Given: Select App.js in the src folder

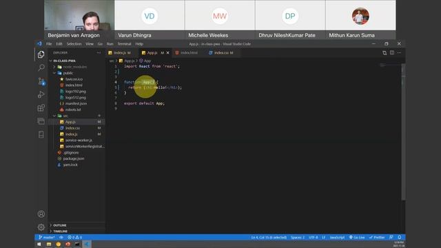Looking at the screenshot, I should pyautogui.click(x=70, y=122).
